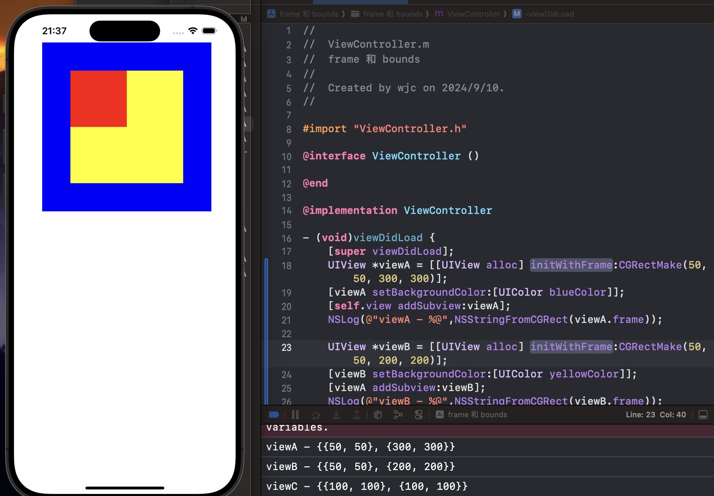
Task: Click the Step Into debug icon
Action: 336,415
